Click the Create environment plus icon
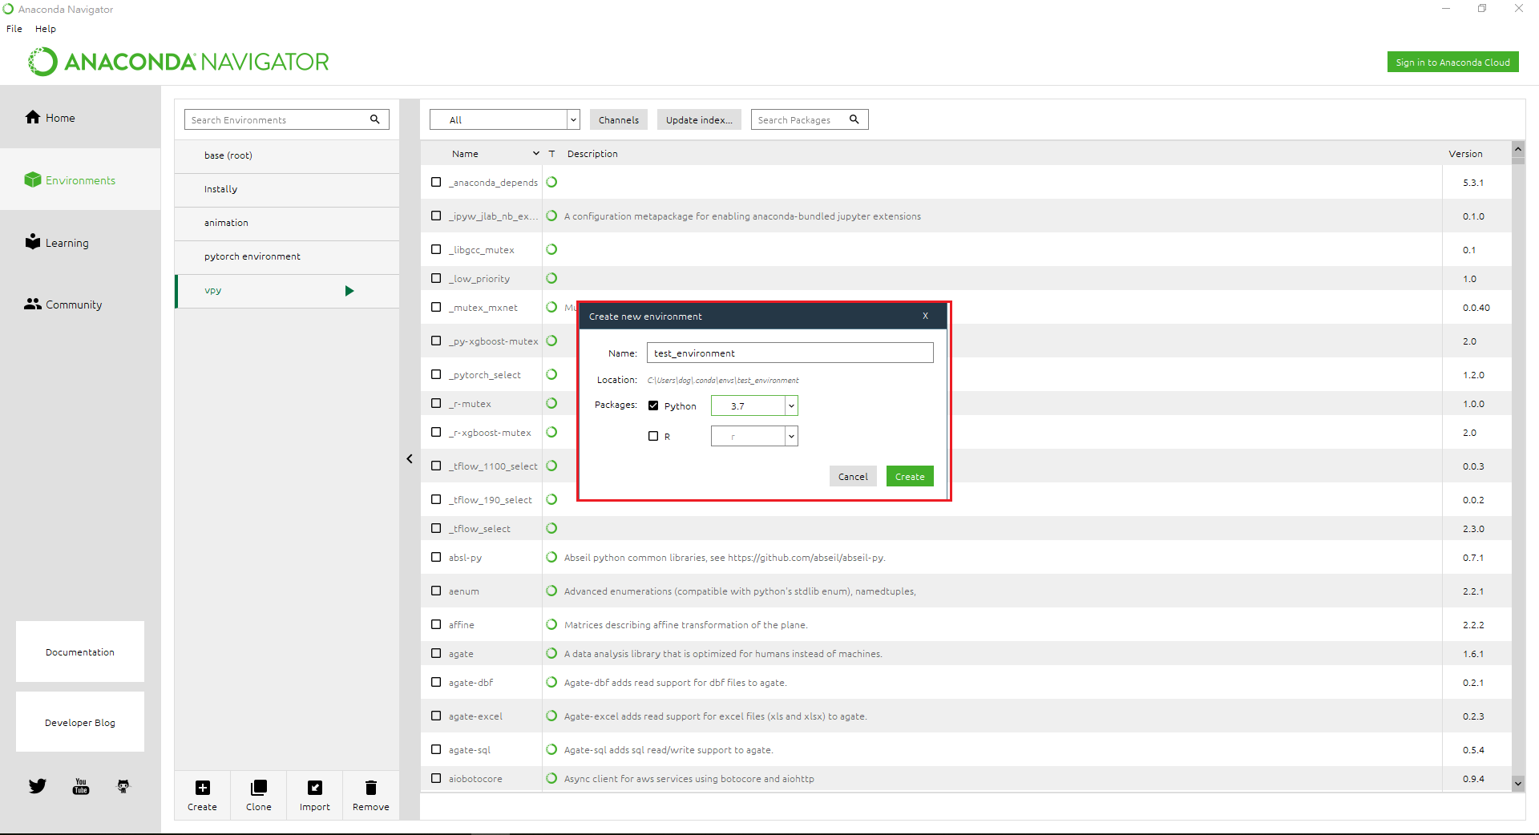1539x835 pixels. click(x=203, y=788)
